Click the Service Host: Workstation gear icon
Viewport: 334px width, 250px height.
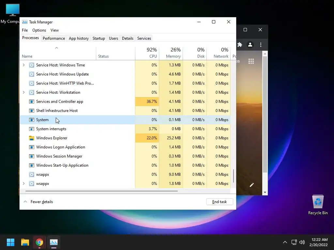tap(32, 92)
